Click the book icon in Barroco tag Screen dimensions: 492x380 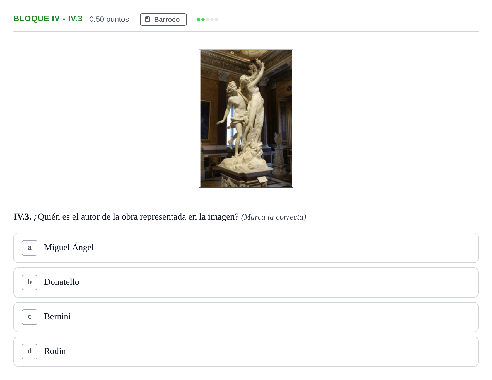pyautogui.click(x=148, y=19)
